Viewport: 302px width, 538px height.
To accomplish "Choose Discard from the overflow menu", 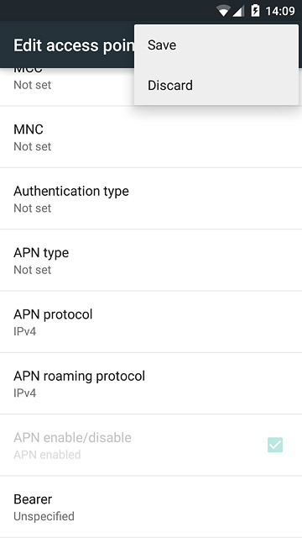I will point(216,85).
